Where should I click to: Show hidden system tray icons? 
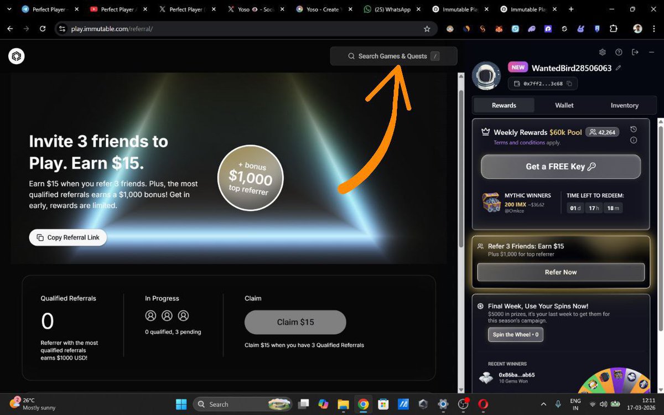point(543,404)
